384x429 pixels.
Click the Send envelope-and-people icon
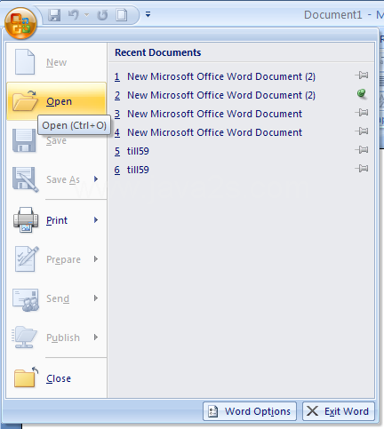pyautogui.click(x=26, y=299)
